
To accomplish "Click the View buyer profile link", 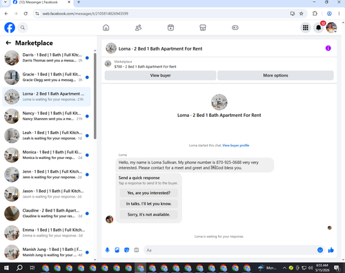I will pyautogui.click(x=236, y=145).
